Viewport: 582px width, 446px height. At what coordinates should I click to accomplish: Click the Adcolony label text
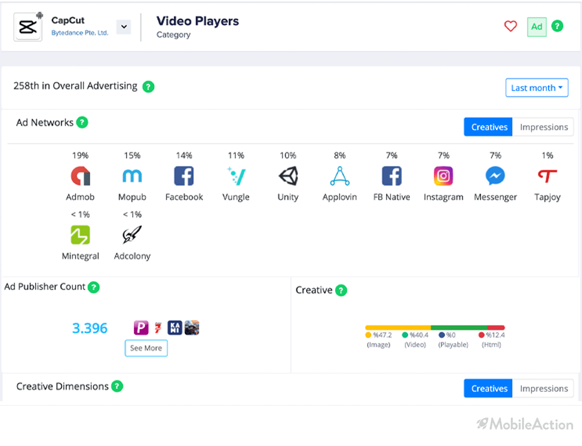[x=132, y=256]
